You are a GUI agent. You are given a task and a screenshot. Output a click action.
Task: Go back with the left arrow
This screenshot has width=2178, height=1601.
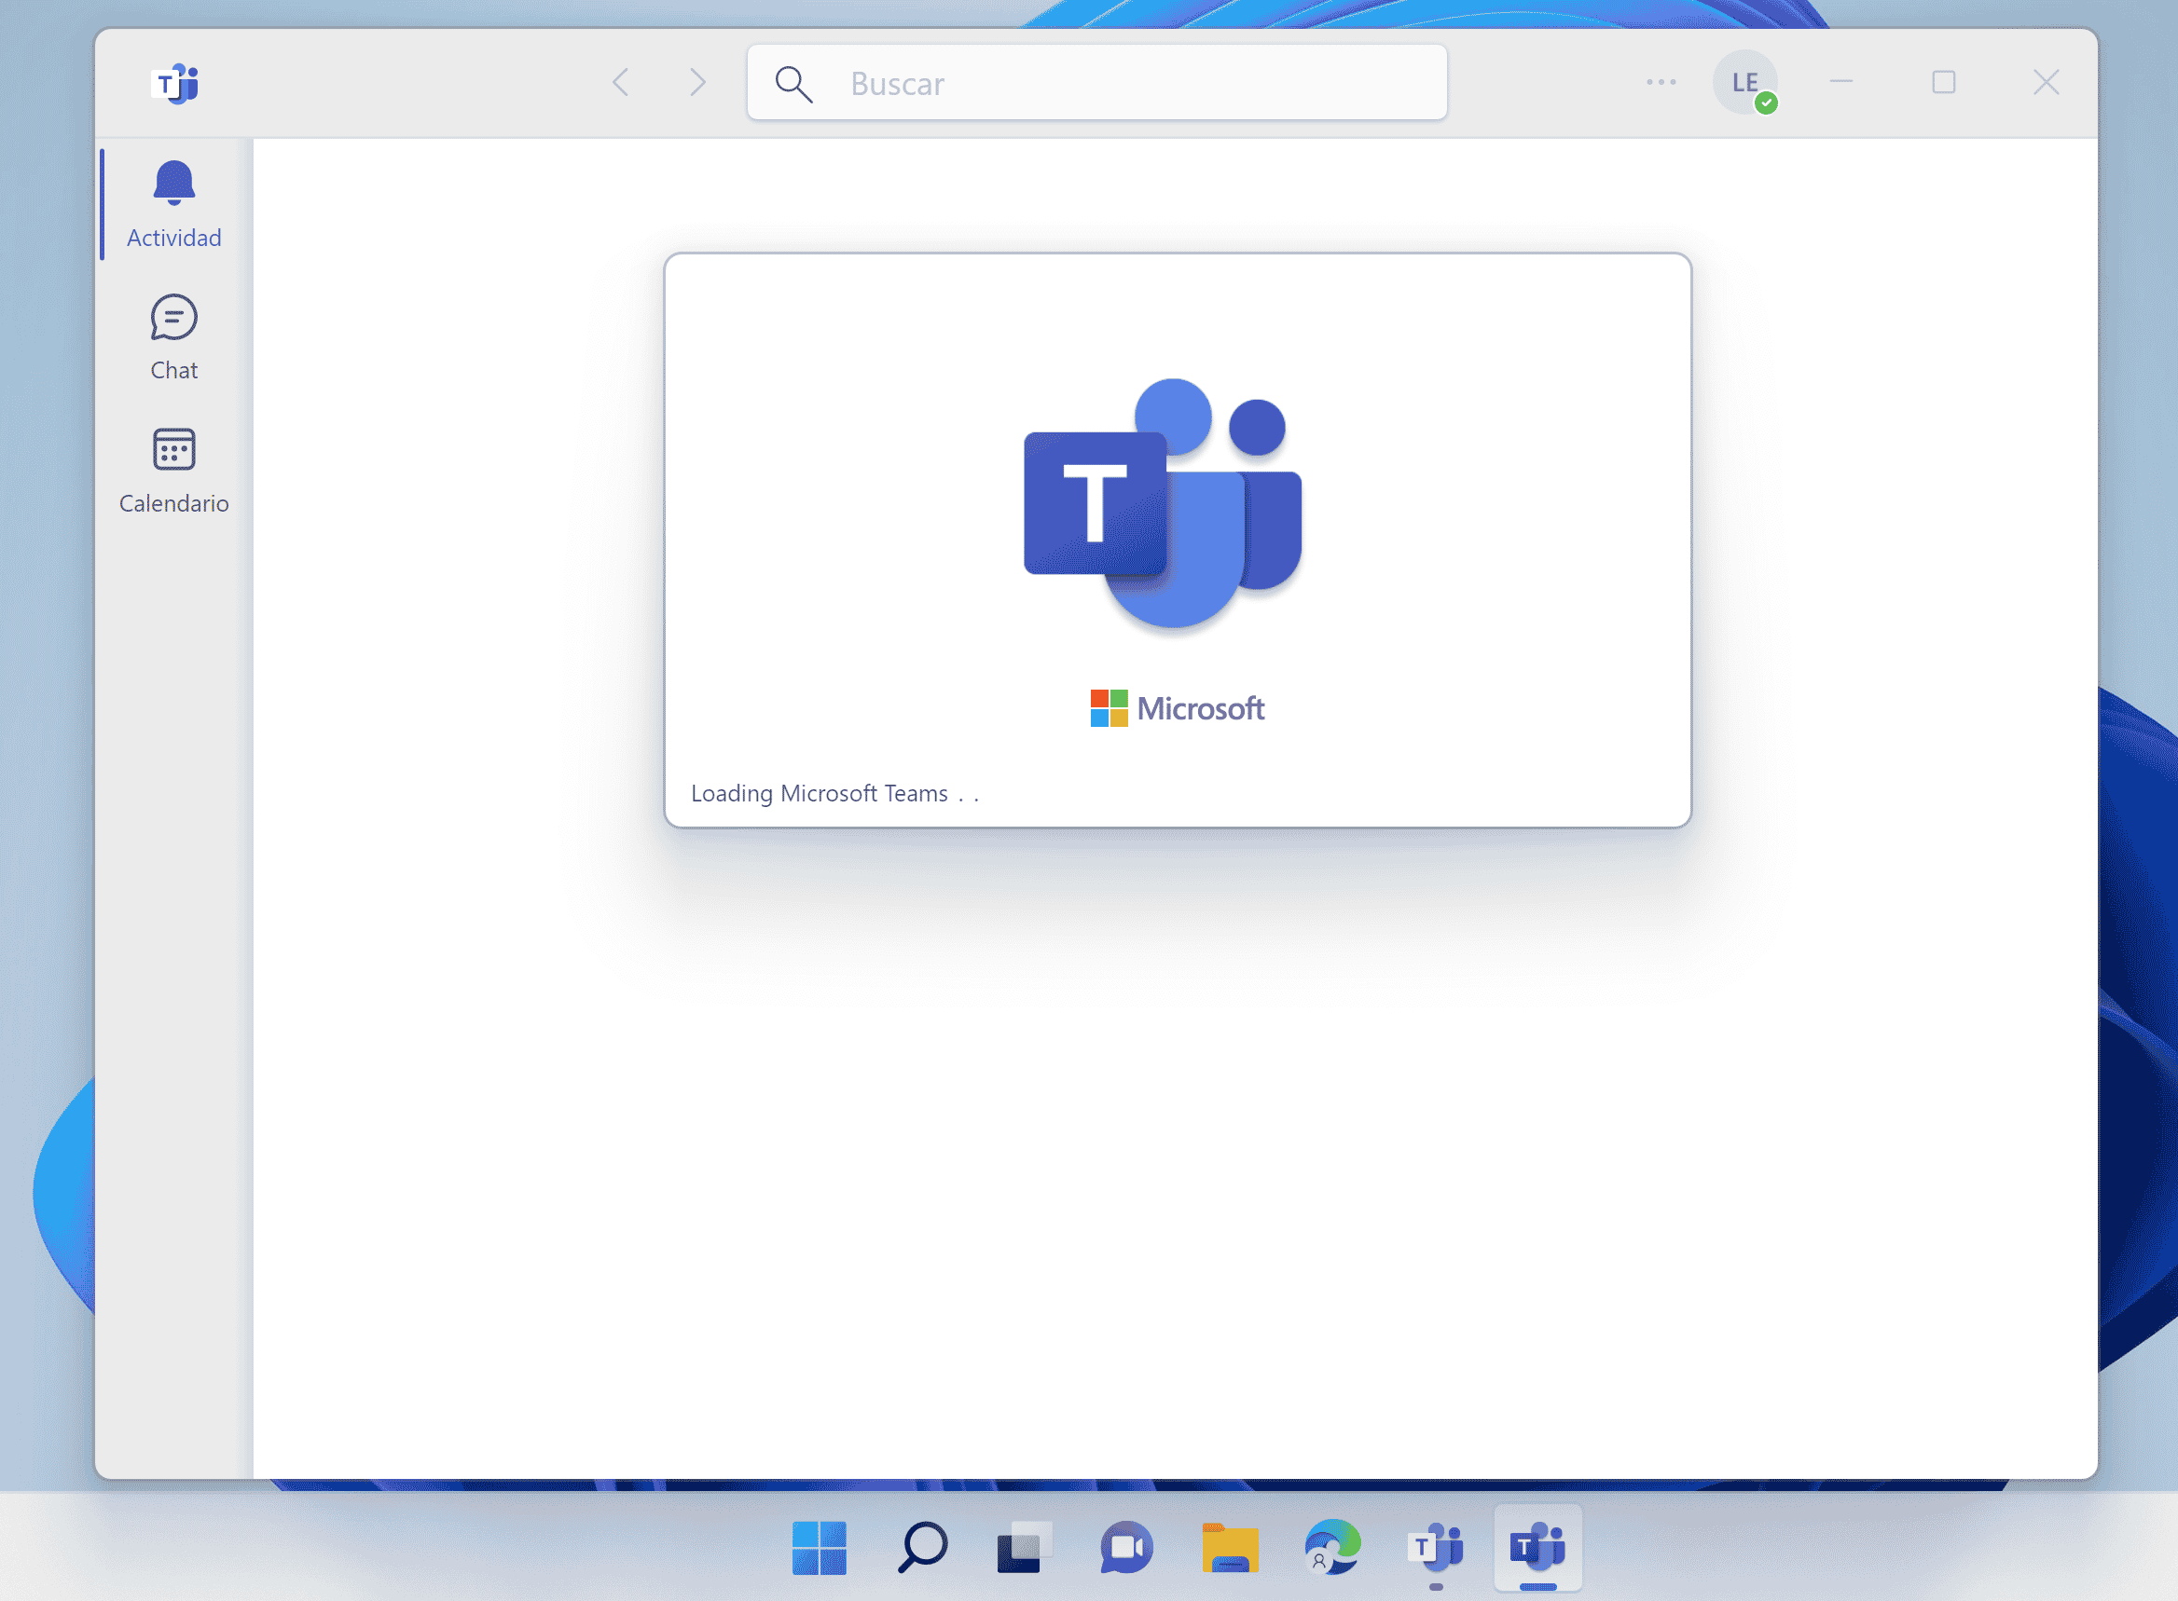621,82
